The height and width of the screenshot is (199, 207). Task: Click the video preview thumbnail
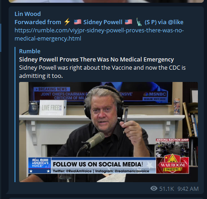(108, 132)
